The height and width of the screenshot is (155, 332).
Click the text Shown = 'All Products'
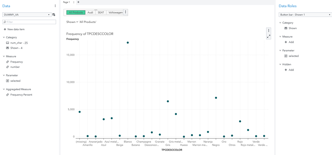pyautogui.click(x=81, y=22)
